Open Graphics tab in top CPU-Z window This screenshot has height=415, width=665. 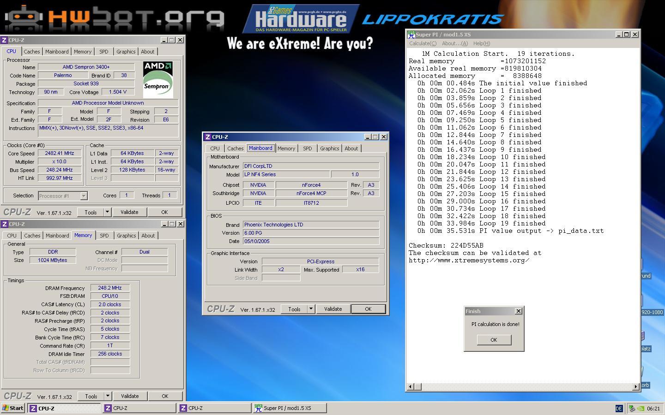point(126,52)
